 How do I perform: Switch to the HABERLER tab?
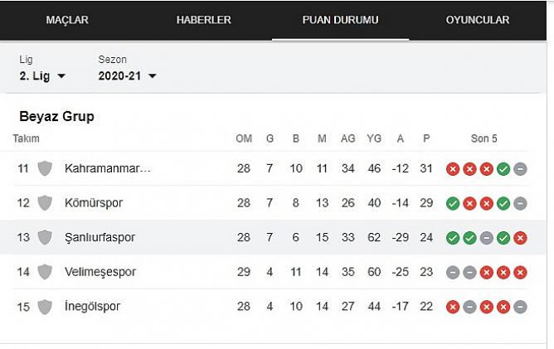203,20
